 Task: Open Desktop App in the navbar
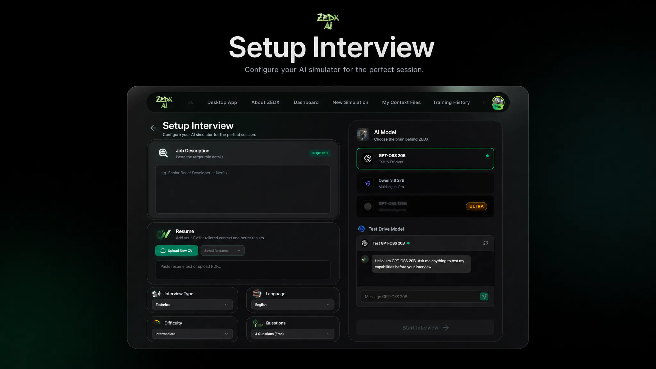click(x=222, y=102)
